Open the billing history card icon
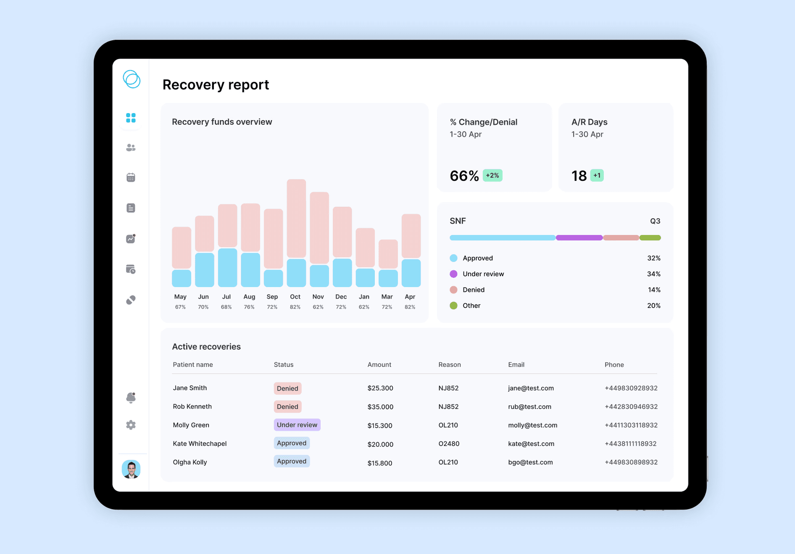795x554 pixels. pyautogui.click(x=131, y=269)
